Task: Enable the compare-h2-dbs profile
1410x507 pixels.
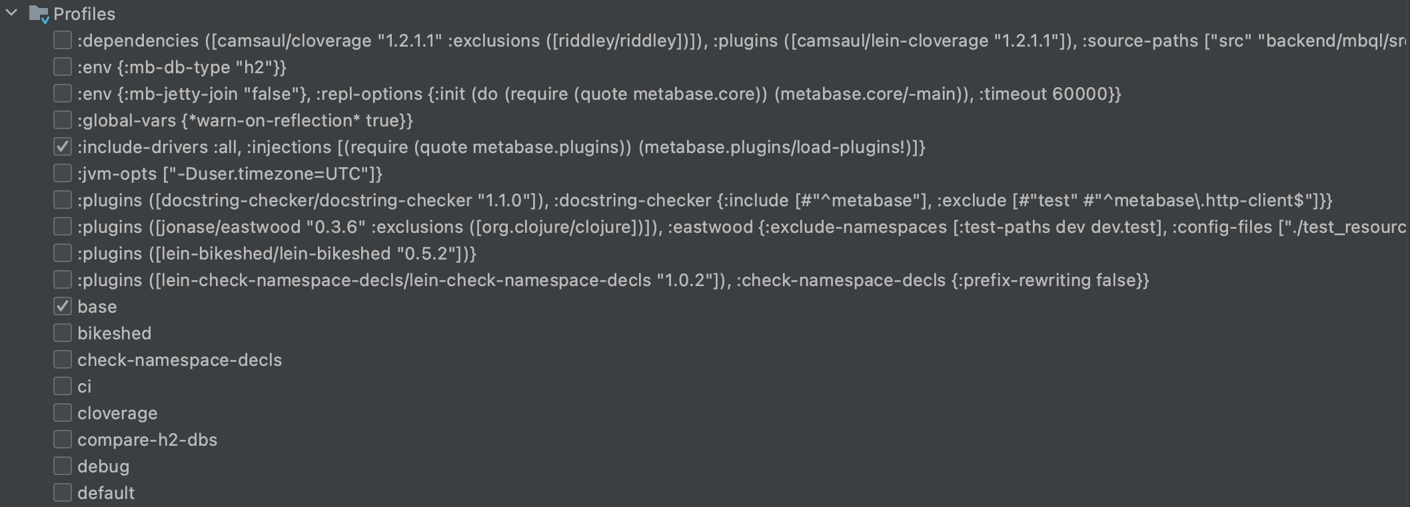Action: [x=62, y=439]
